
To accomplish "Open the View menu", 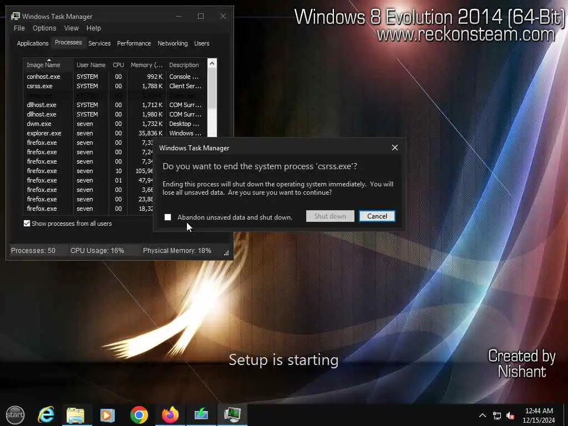I will point(72,28).
